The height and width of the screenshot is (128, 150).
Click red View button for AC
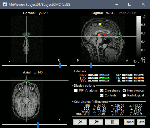coord(138,75)
